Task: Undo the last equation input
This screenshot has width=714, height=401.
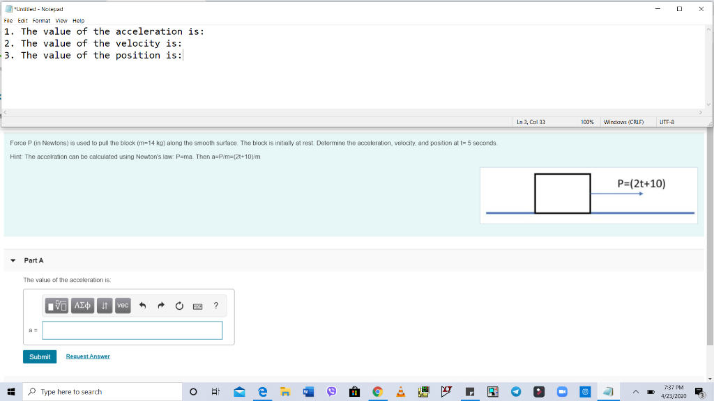Action: [x=143, y=306]
